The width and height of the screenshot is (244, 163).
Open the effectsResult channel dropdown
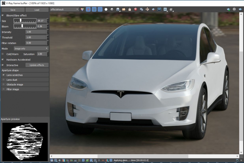tap(64, 9)
